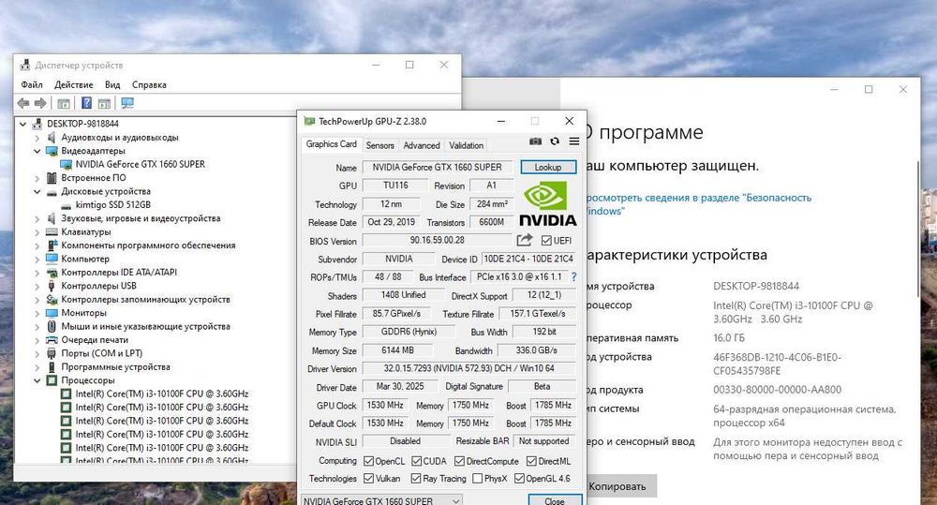Expand Компоненты программного обеспечения

[37, 245]
